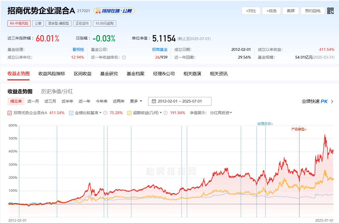Click the daily change -0.03%
339x223 pixels.
click(x=104, y=38)
